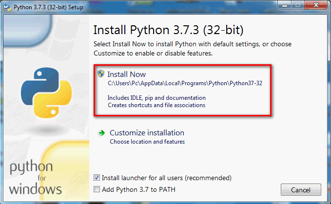Click 'Choose location and features' subtitle

[x=147, y=142]
